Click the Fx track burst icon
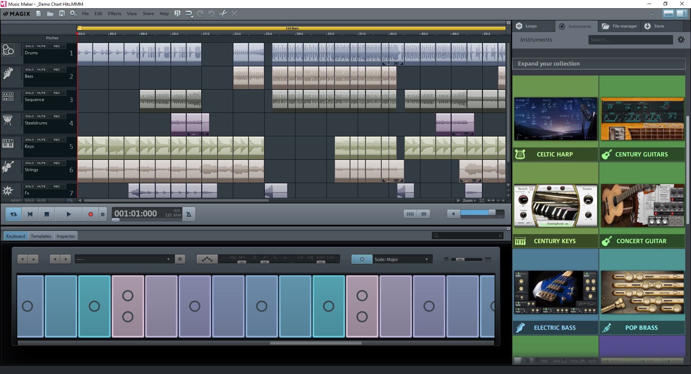Screen dimensions: 691x374 8,190
